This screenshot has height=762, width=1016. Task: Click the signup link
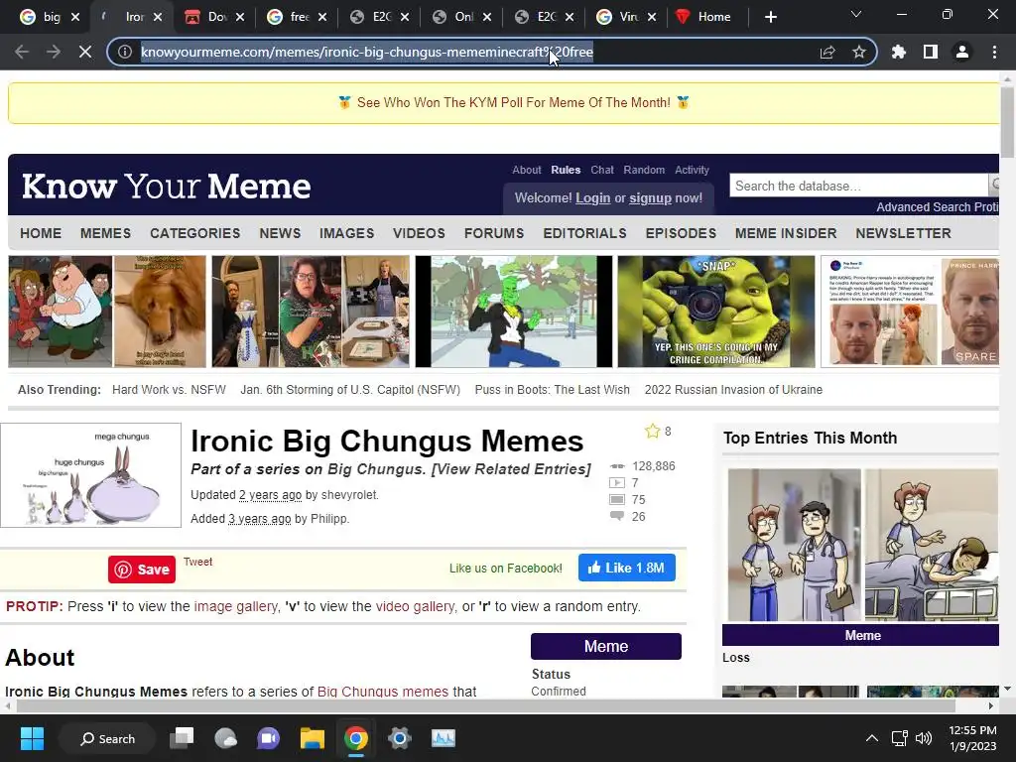(650, 197)
